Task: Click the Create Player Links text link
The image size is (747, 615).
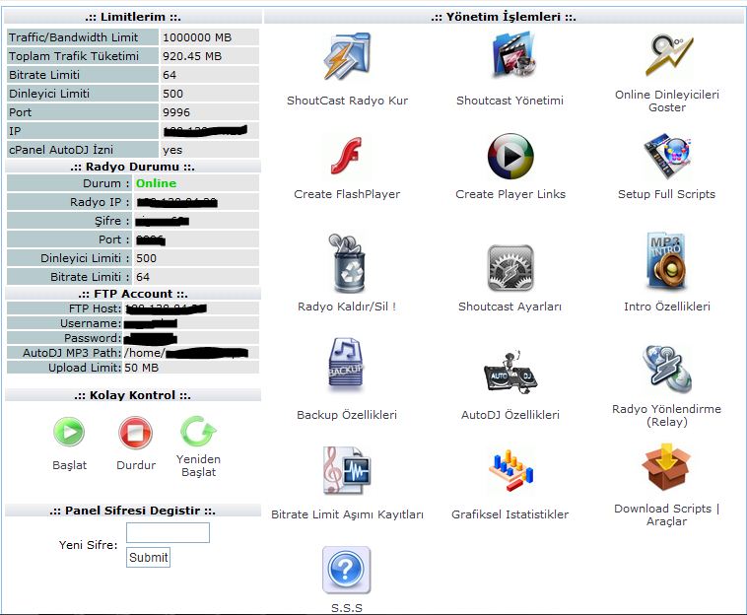Action: coord(510,194)
